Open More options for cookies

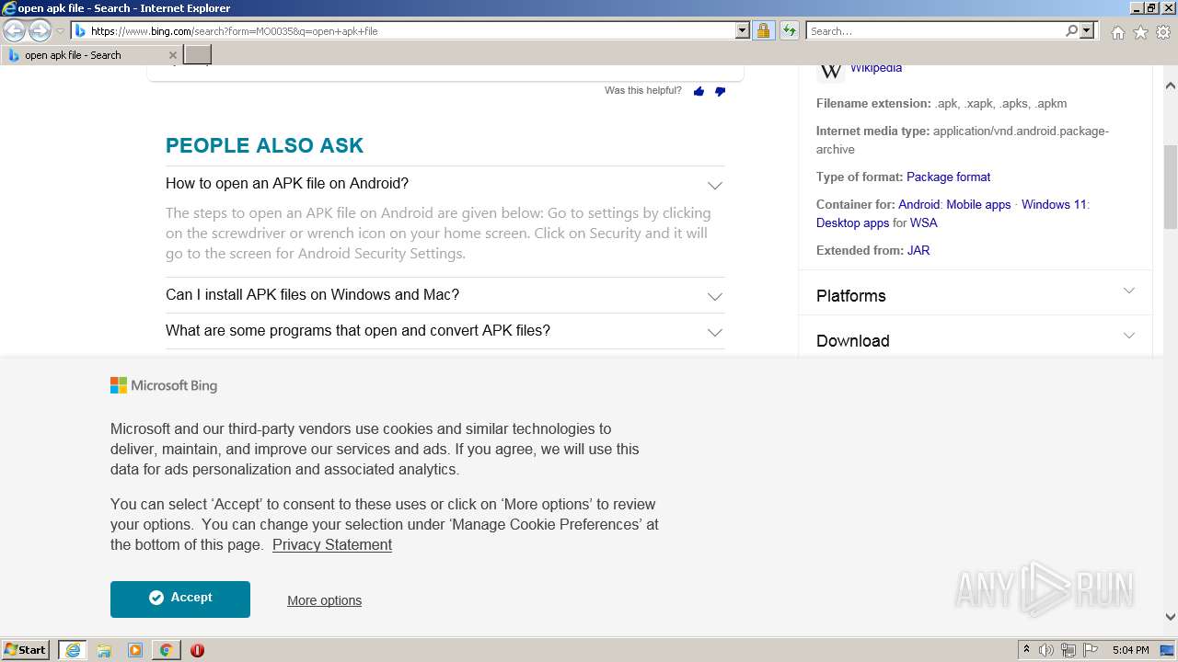(x=324, y=600)
